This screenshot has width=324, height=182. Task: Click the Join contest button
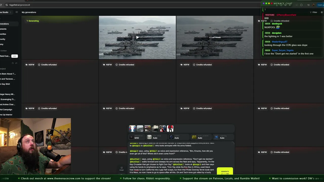click(x=14, y=56)
